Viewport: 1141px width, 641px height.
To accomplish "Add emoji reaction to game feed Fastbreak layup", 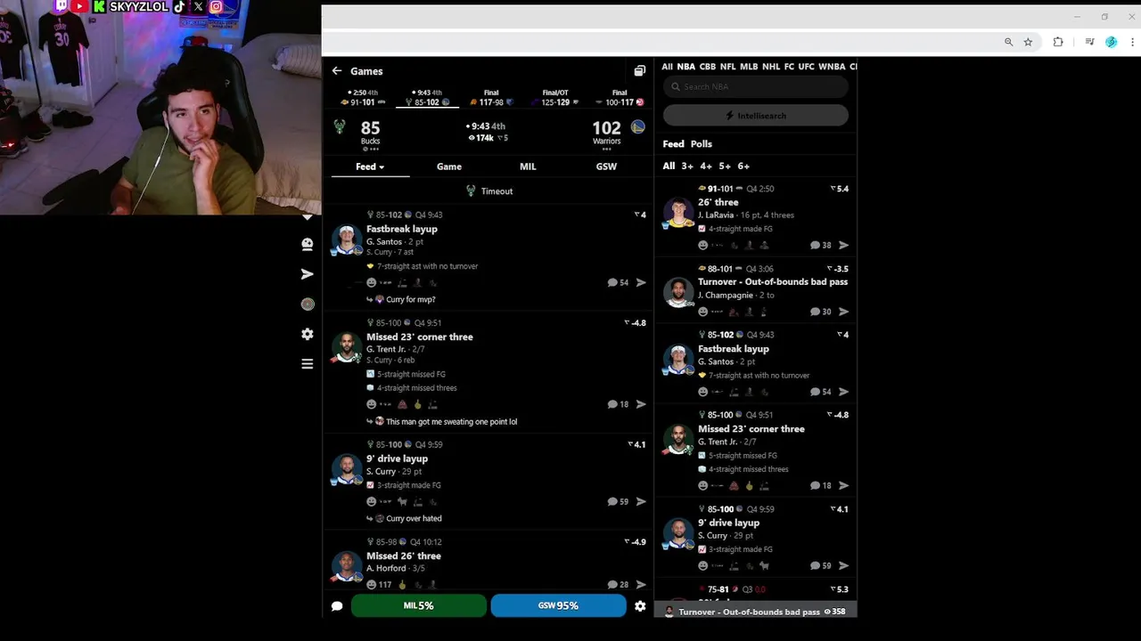I will pyautogui.click(x=372, y=283).
